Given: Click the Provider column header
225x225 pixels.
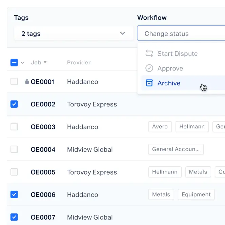Looking at the screenshot, I should [x=79, y=63].
